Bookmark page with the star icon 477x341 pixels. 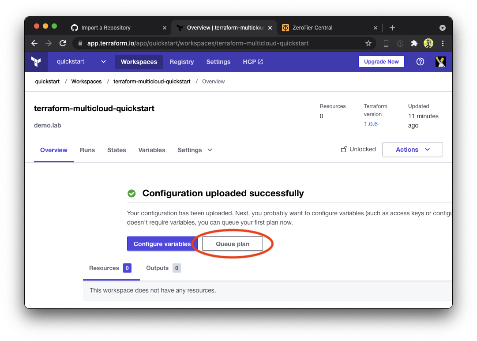pyautogui.click(x=368, y=44)
